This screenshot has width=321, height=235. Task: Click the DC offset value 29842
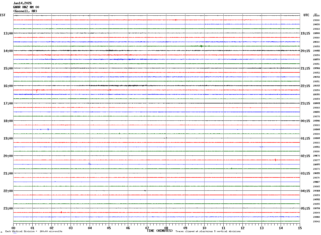[x=316, y=221]
